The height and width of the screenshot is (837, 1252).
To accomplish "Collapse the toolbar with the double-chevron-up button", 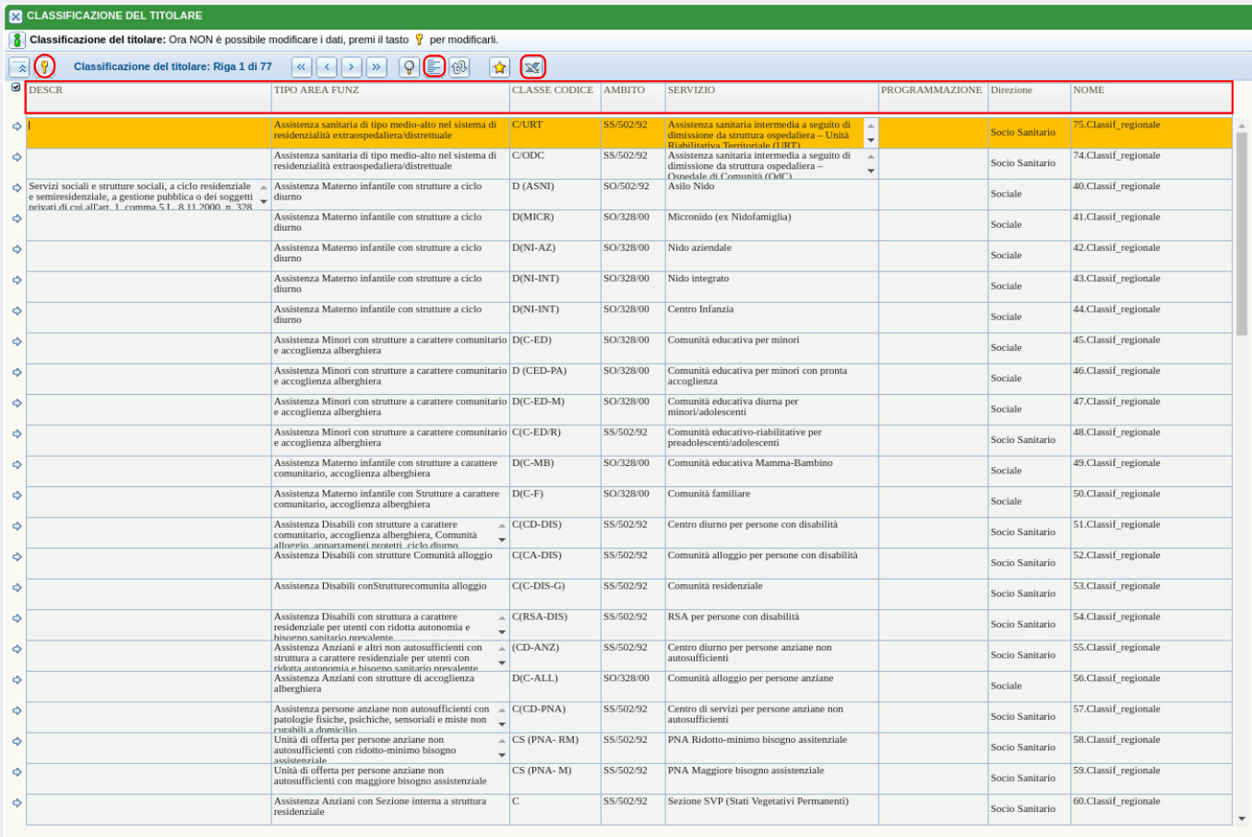I will pyautogui.click(x=19, y=67).
